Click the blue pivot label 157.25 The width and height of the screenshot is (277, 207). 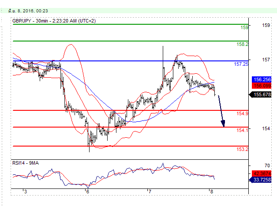pyautogui.click(x=241, y=64)
